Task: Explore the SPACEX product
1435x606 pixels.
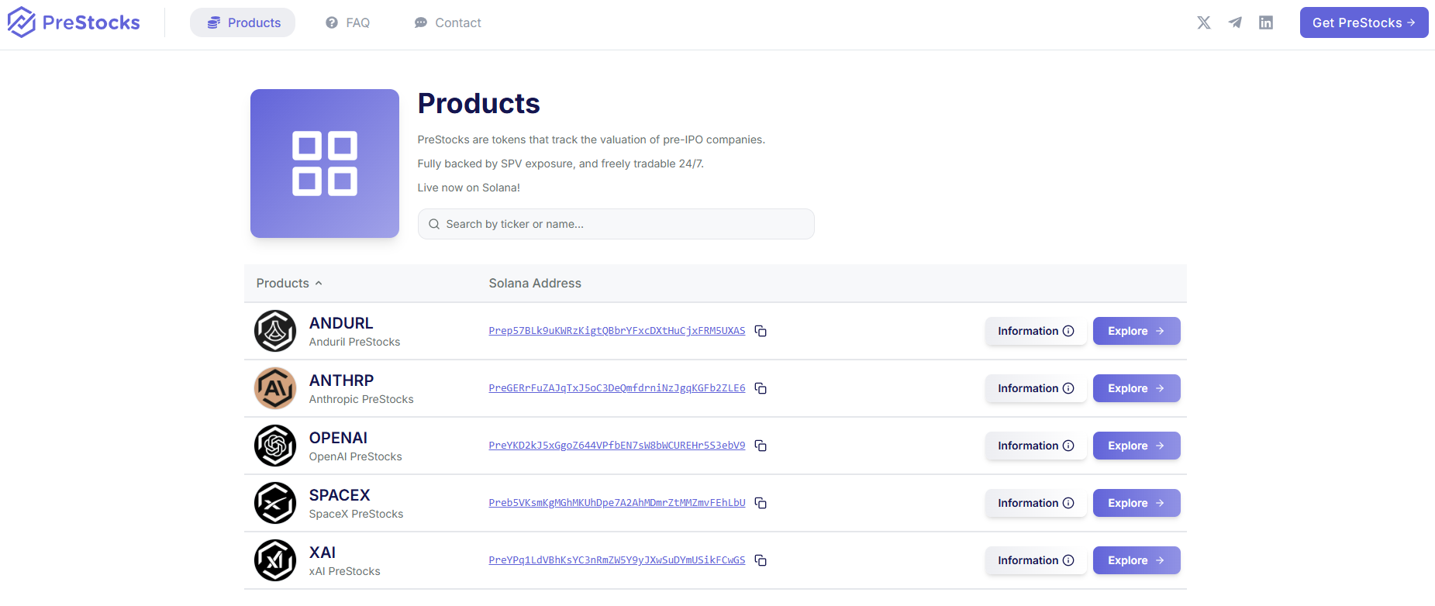Action: 1136,503
